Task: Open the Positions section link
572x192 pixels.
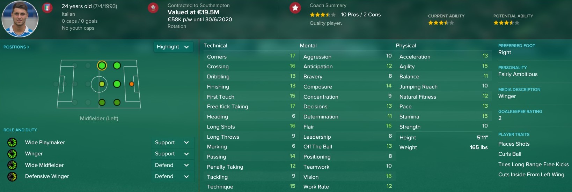Action: point(16,47)
